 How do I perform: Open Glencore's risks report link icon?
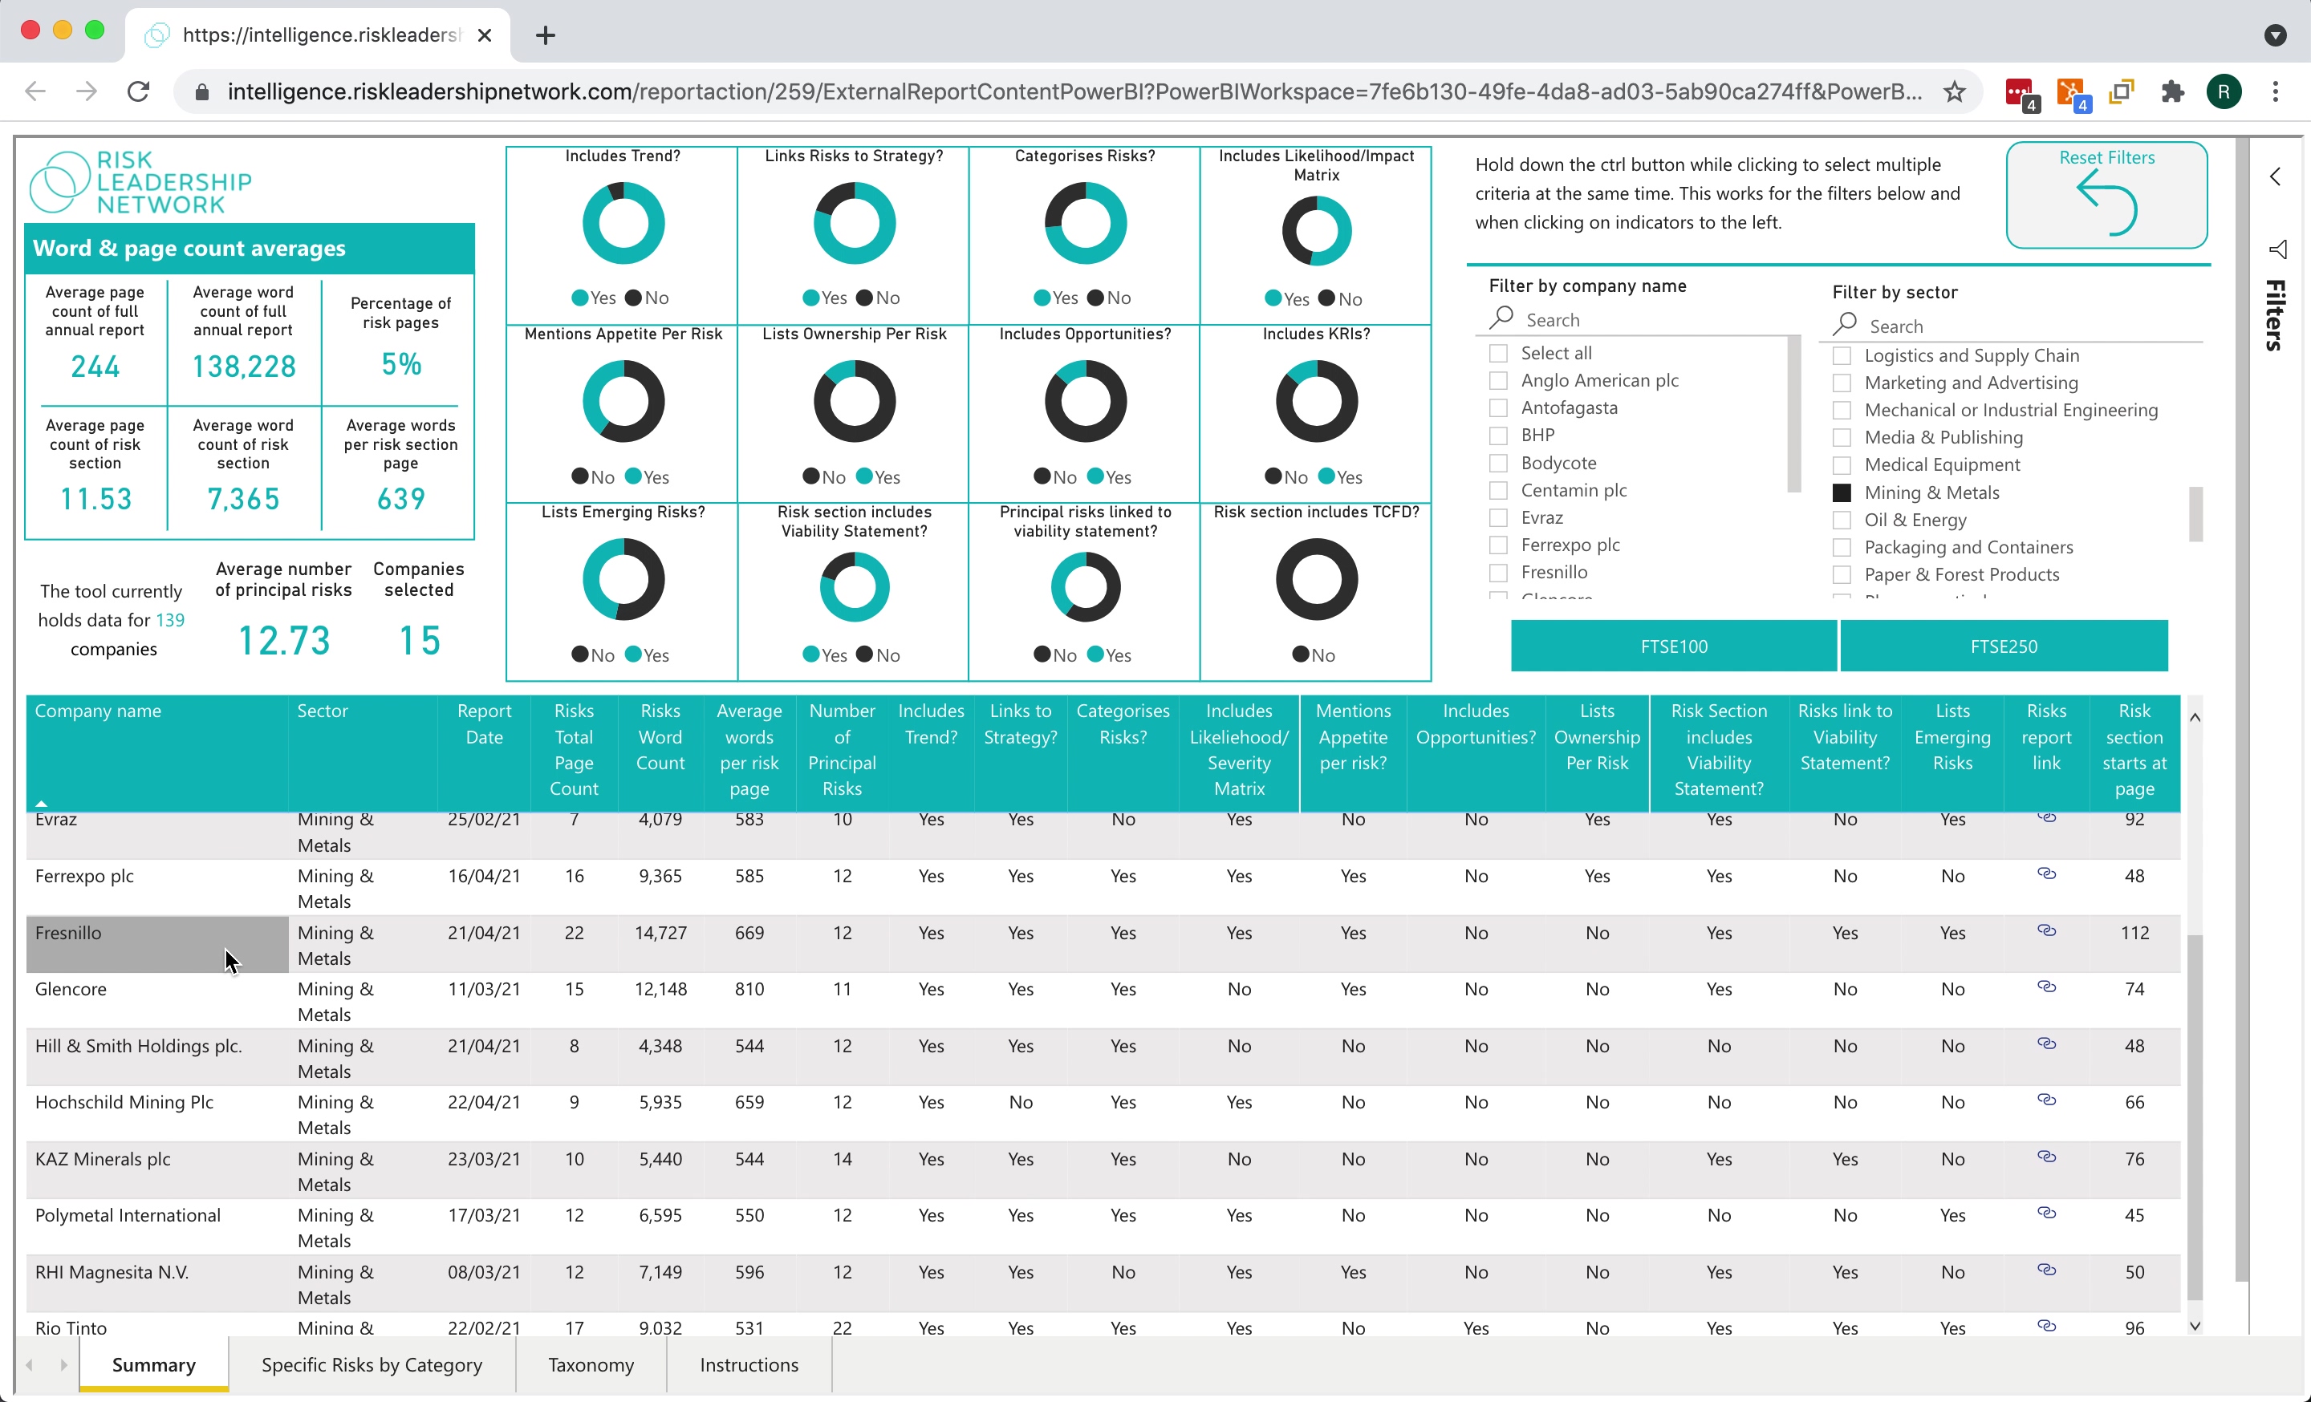(x=2046, y=987)
